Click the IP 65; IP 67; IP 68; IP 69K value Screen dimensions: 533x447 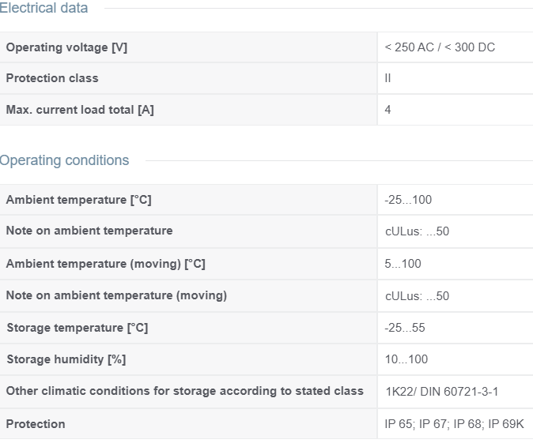(x=454, y=424)
